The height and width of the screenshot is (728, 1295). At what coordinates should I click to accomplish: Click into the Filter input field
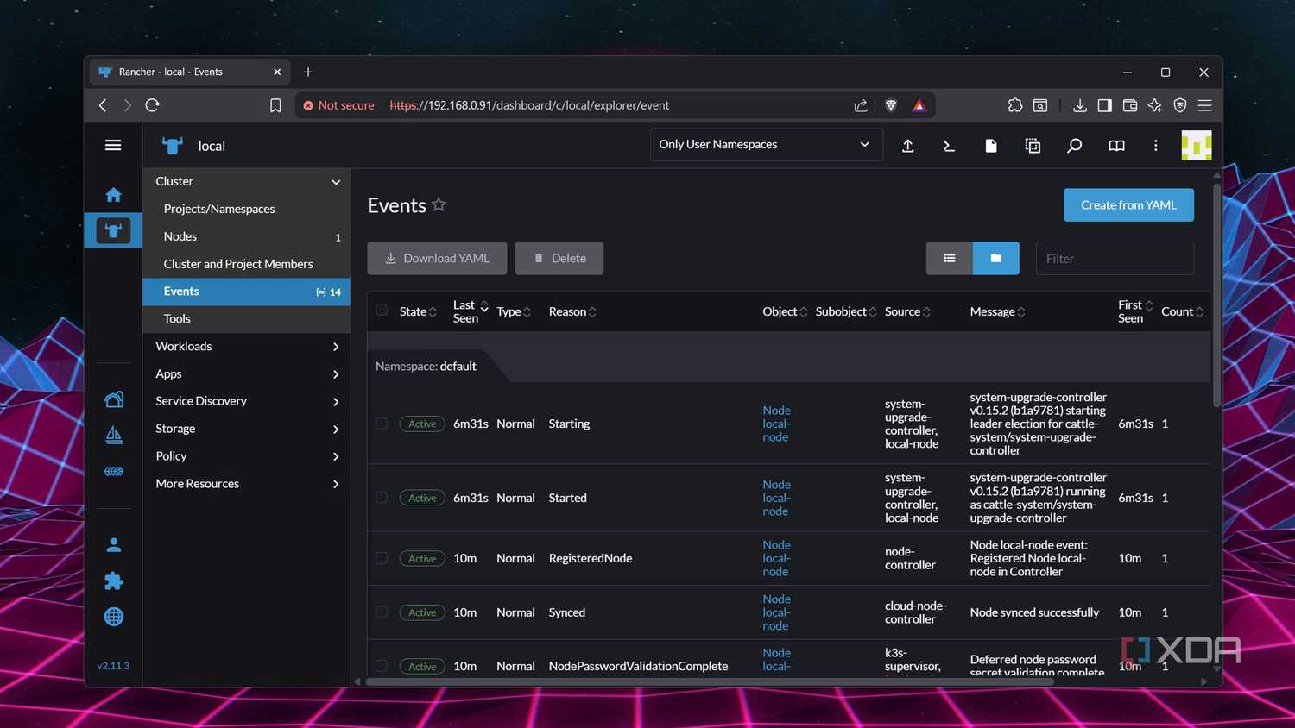click(1115, 259)
